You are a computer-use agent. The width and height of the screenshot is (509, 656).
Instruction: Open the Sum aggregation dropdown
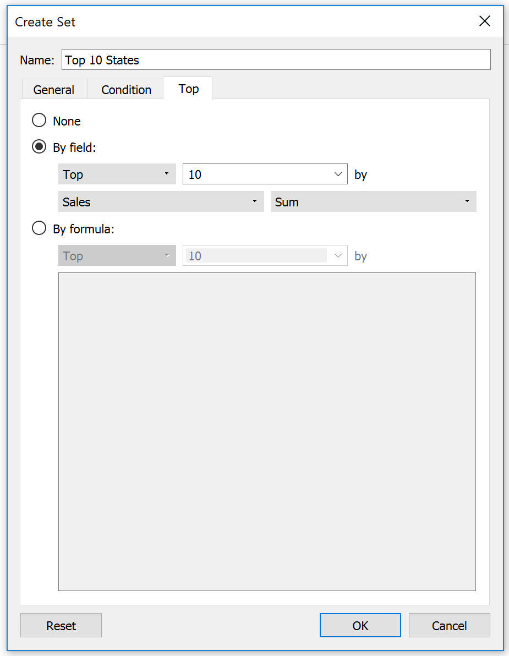coord(374,201)
